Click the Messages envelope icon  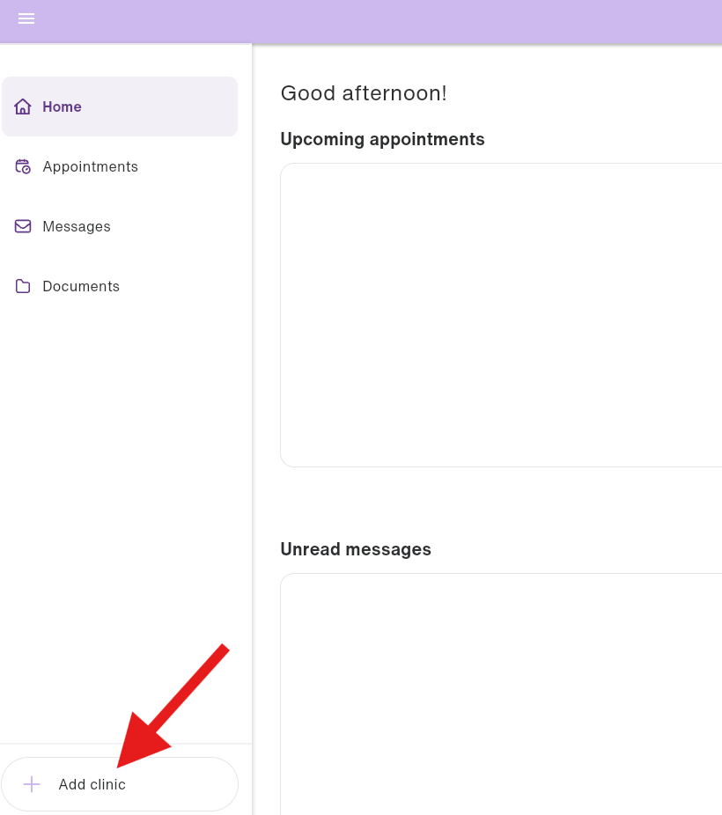(x=23, y=226)
